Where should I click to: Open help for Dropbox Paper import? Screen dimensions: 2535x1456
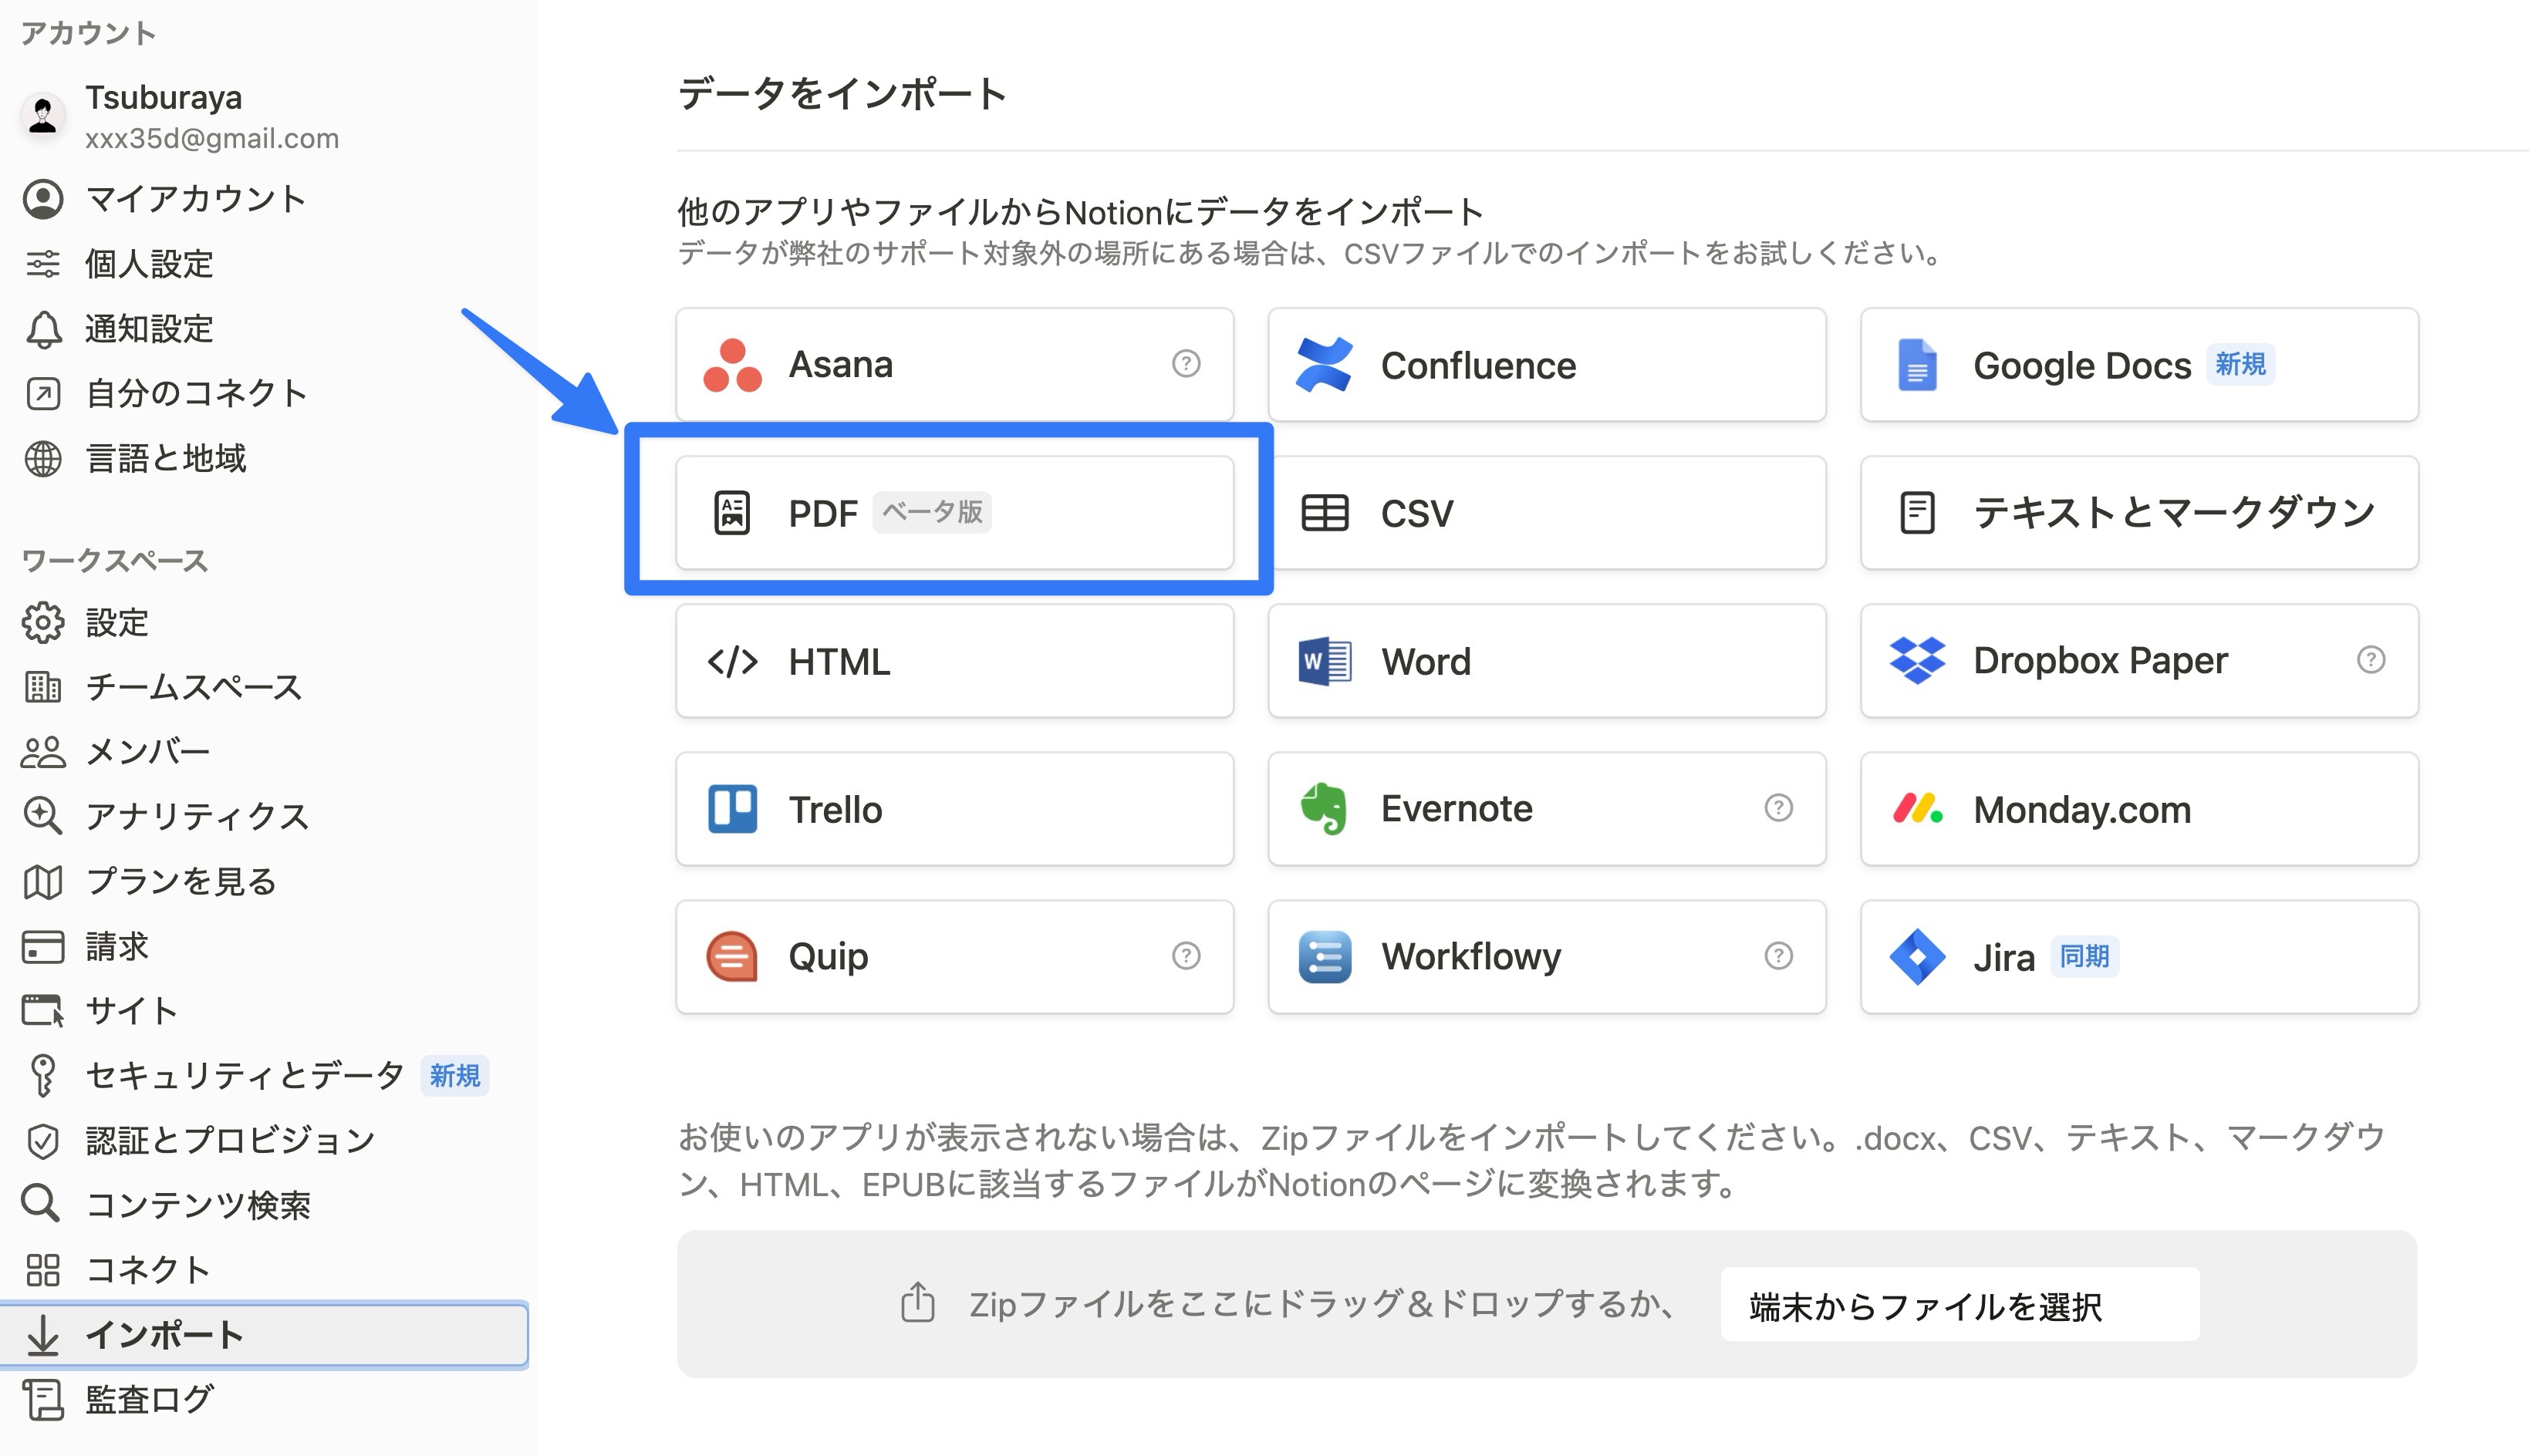point(2370,660)
